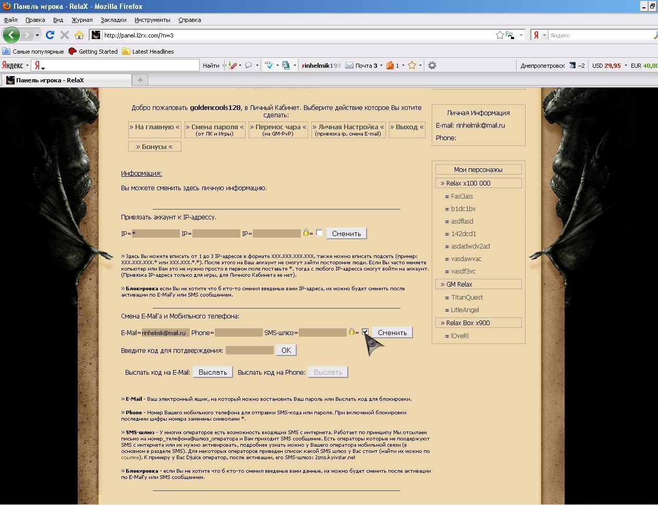Viewport: 658px width, 505px height.
Task: Open the Закладки menu
Action: click(113, 20)
